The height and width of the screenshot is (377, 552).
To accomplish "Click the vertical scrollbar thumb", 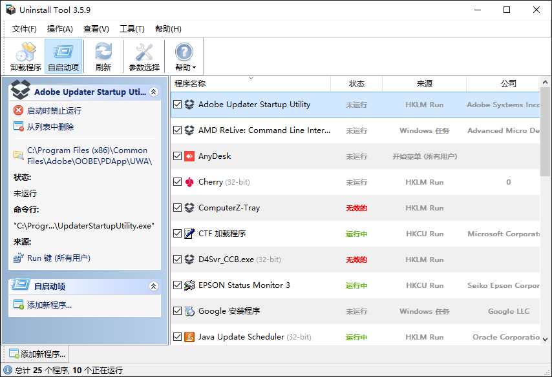I will pyautogui.click(x=546, y=132).
